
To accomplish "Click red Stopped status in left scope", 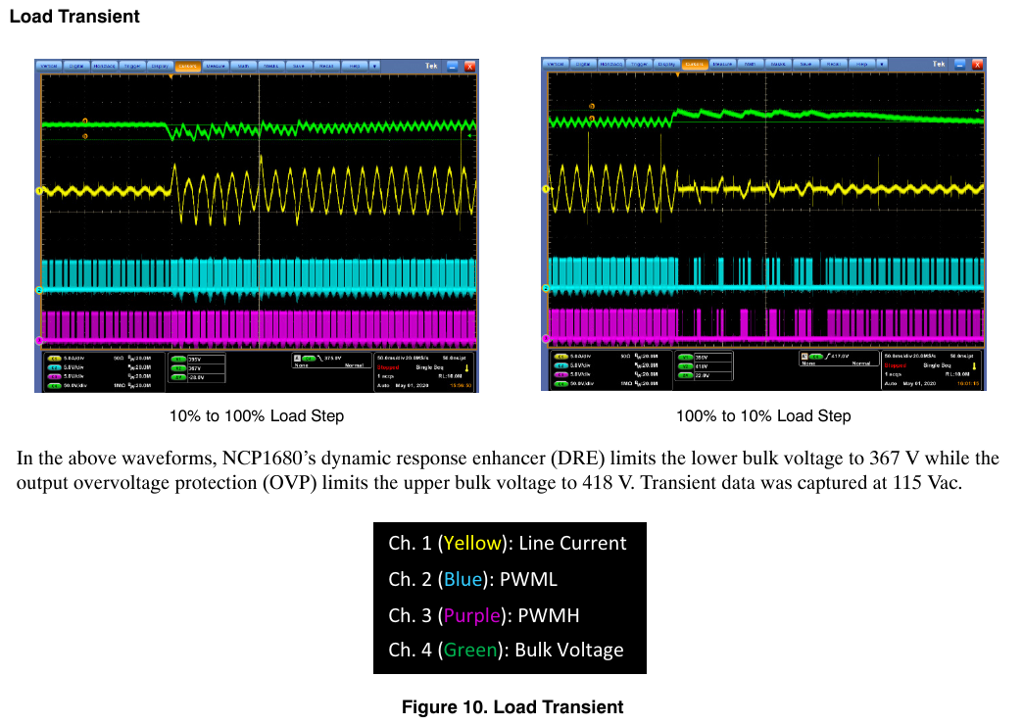I will click(387, 367).
